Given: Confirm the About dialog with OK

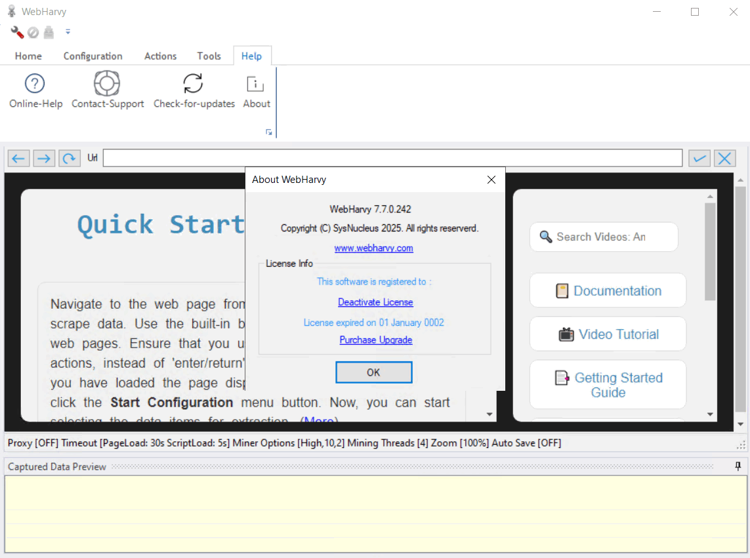Looking at the screenshot, I should pyautogui.click(x=373, y=372).
